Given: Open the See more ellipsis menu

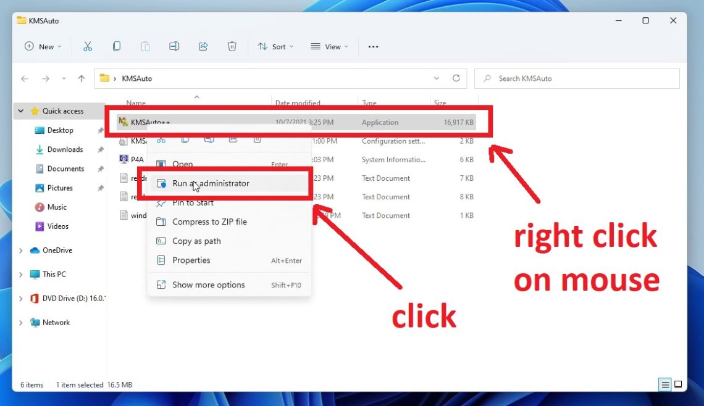Looking at the screenshot, I should coord(373,46).
